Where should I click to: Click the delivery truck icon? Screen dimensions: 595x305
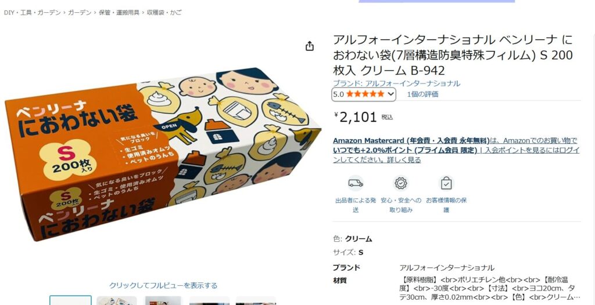tap(356, 183)
